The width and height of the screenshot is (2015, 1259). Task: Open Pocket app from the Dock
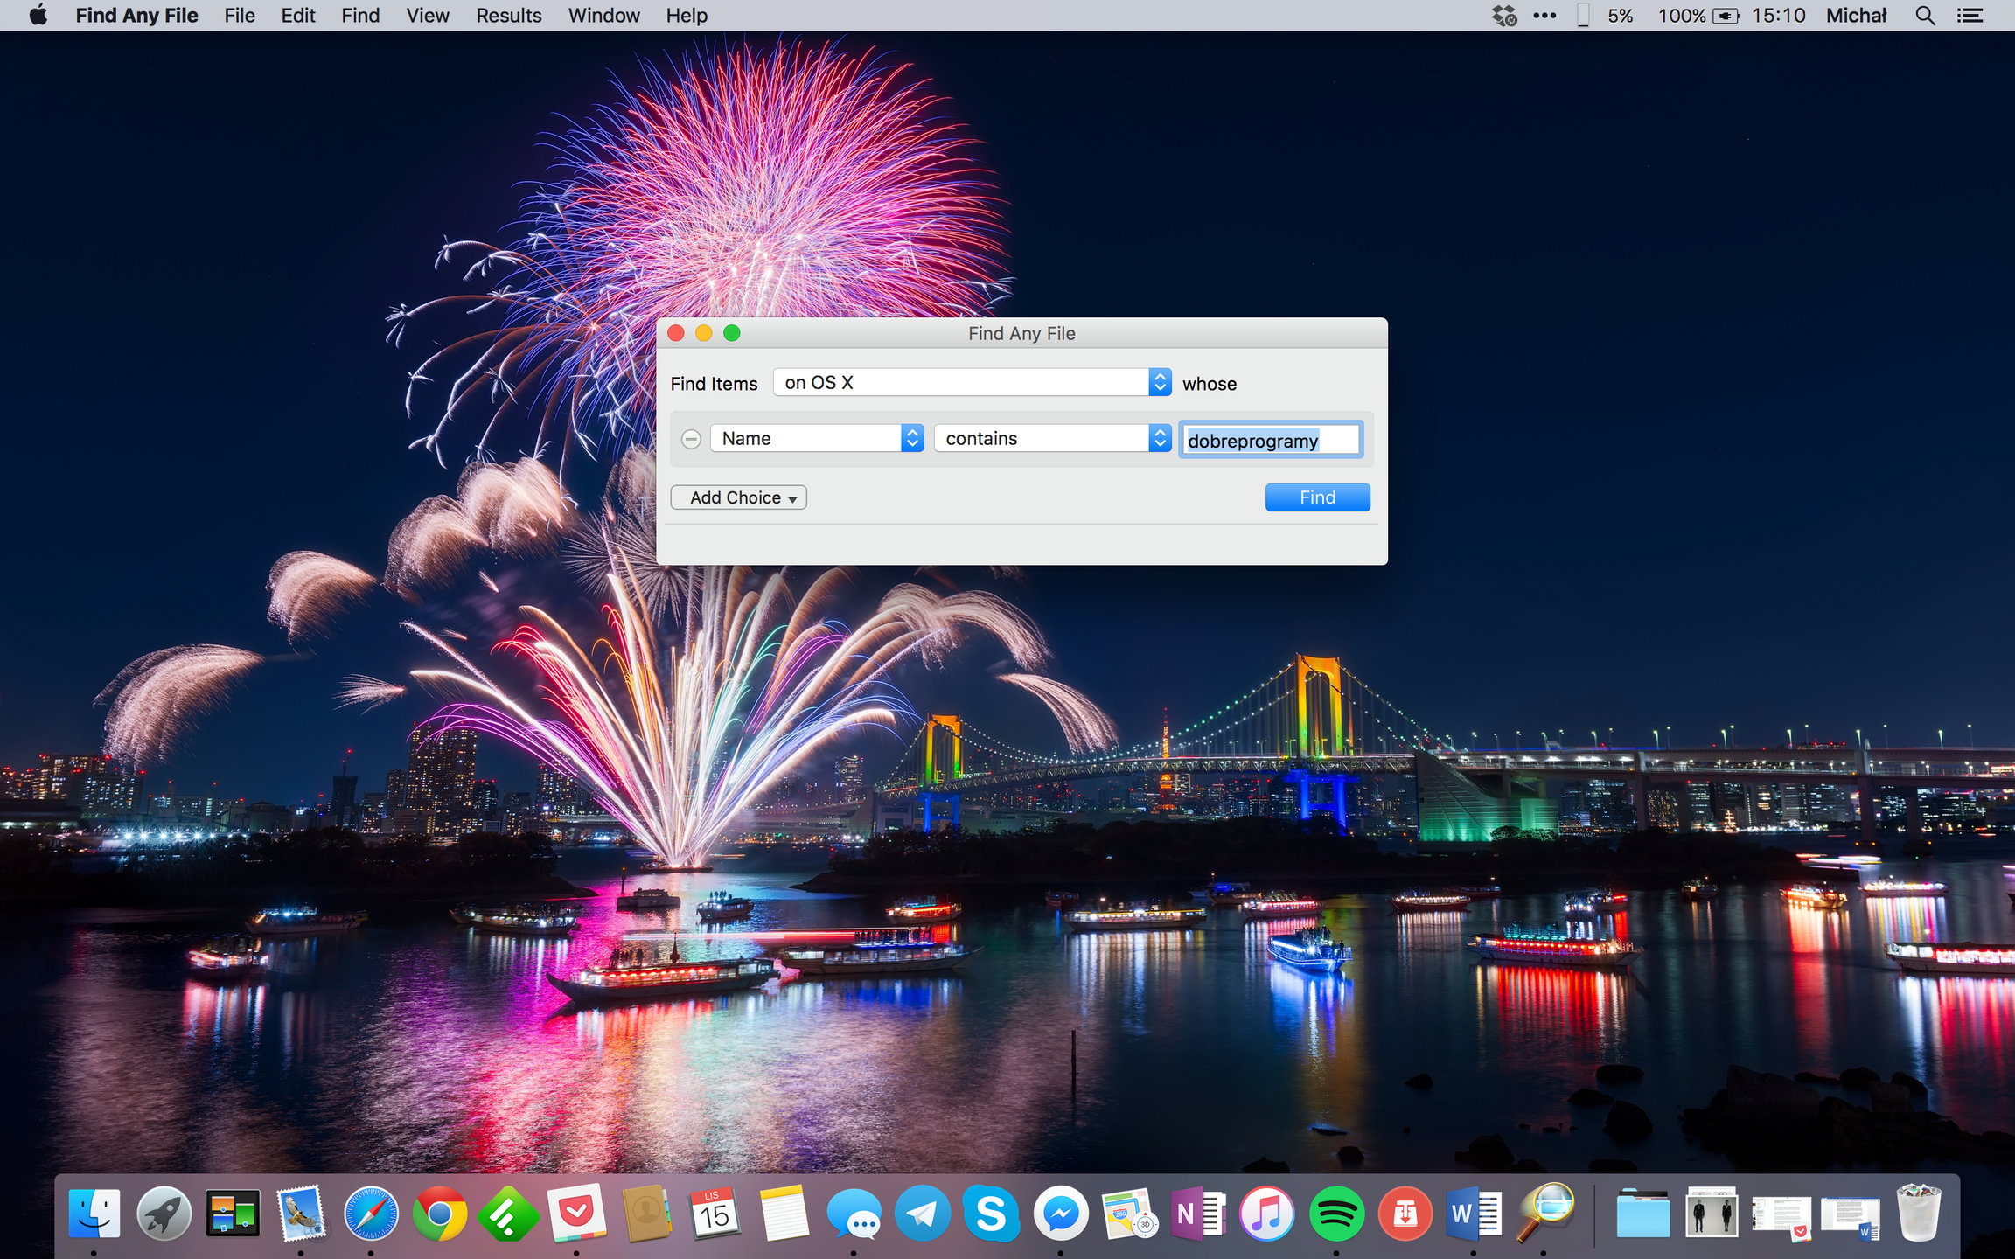[x=577, y=1214]
